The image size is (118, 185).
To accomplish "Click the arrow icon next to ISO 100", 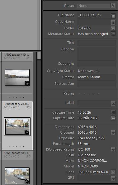I will coord(113,150).
